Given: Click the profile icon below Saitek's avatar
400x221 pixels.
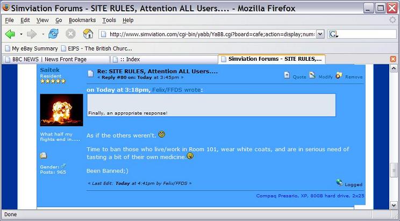Looking at the screenshot, I should 44,155.
